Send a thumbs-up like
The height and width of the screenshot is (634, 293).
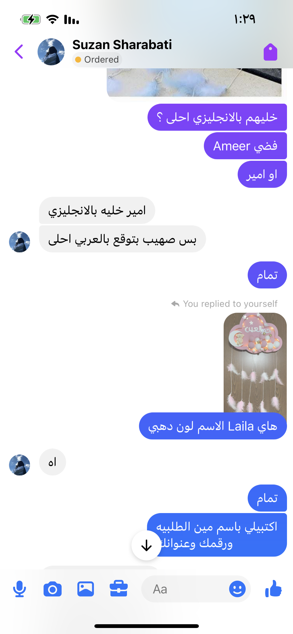tap(273, 588)
